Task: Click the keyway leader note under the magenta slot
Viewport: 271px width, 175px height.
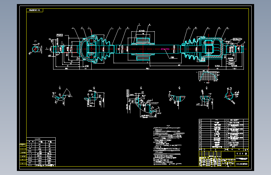Action: 172,57
